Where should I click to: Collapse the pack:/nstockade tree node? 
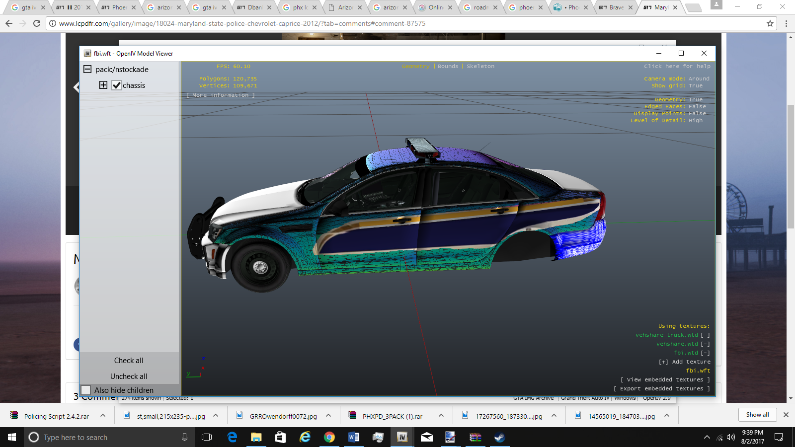[87, 70]
